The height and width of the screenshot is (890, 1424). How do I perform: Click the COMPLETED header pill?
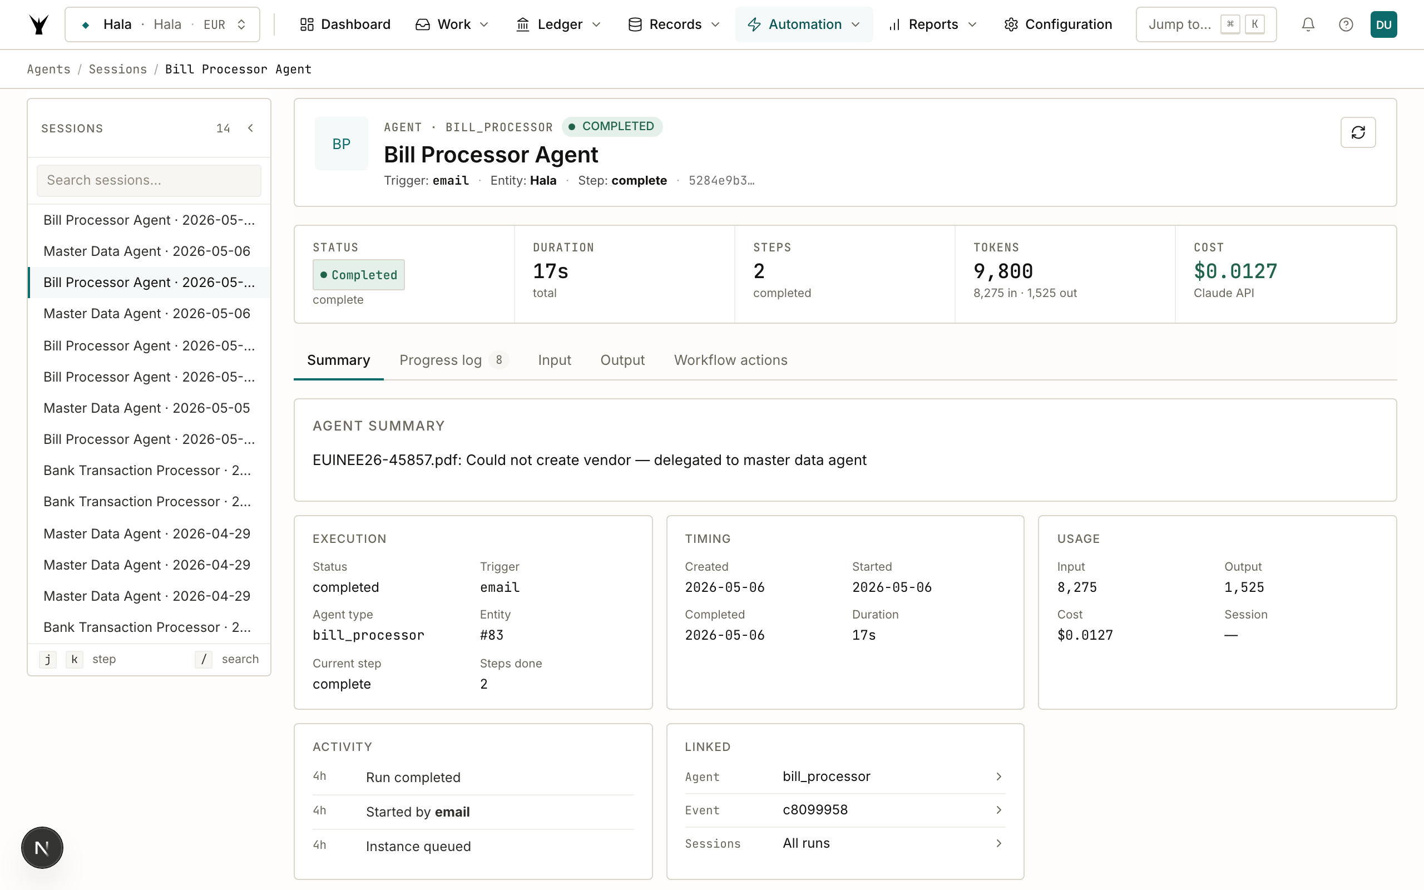coord(612,127)
